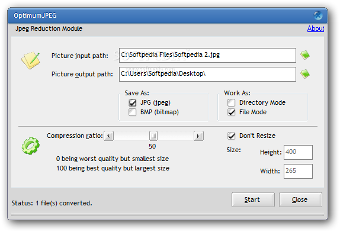This screenshot has height=232, width=340.
Task: Click the 'Jpeg Reduction Module' heading text
Action: coord(49,28)
